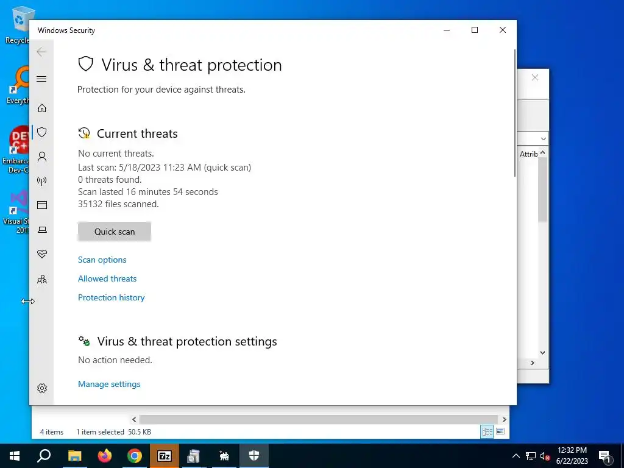The image size is (624, 468).
Task: Click scroll-right arrow in background dialog
Action: tap(533, 363)
